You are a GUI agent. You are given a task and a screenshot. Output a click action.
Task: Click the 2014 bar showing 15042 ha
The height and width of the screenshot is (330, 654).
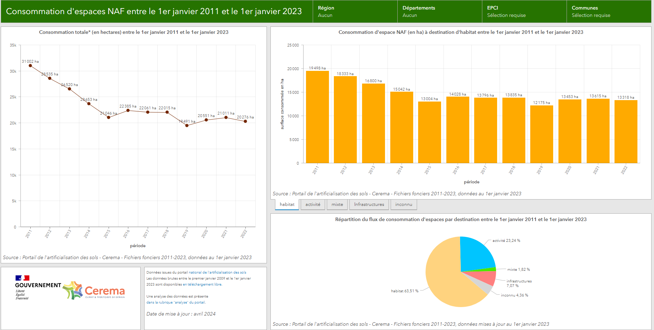coord(402,127)
